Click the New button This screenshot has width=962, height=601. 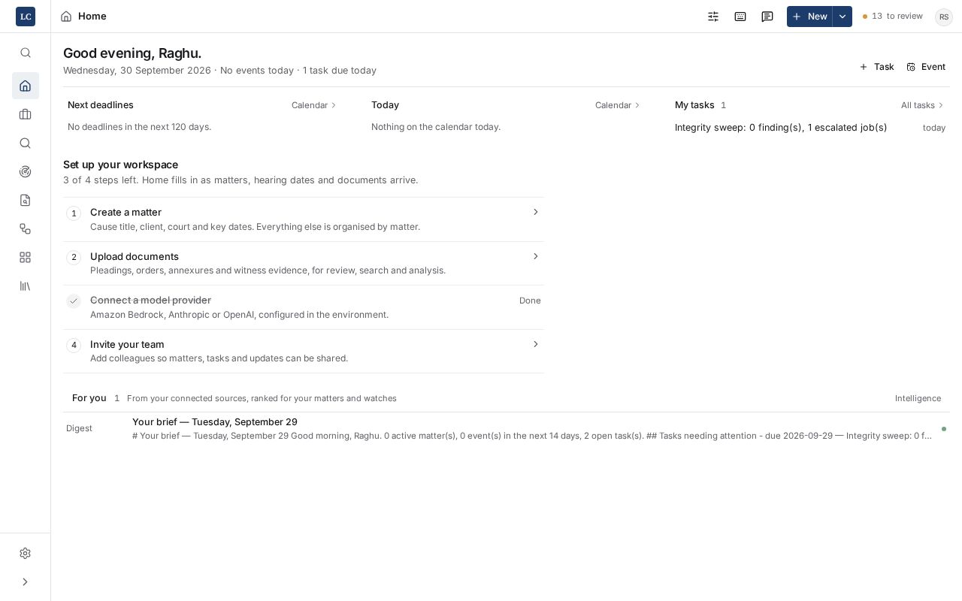[809, 17]
